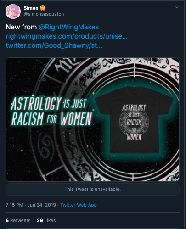186x229 pixels.
Task: View the 5 Retweets list
Action: tap(18, 220)
